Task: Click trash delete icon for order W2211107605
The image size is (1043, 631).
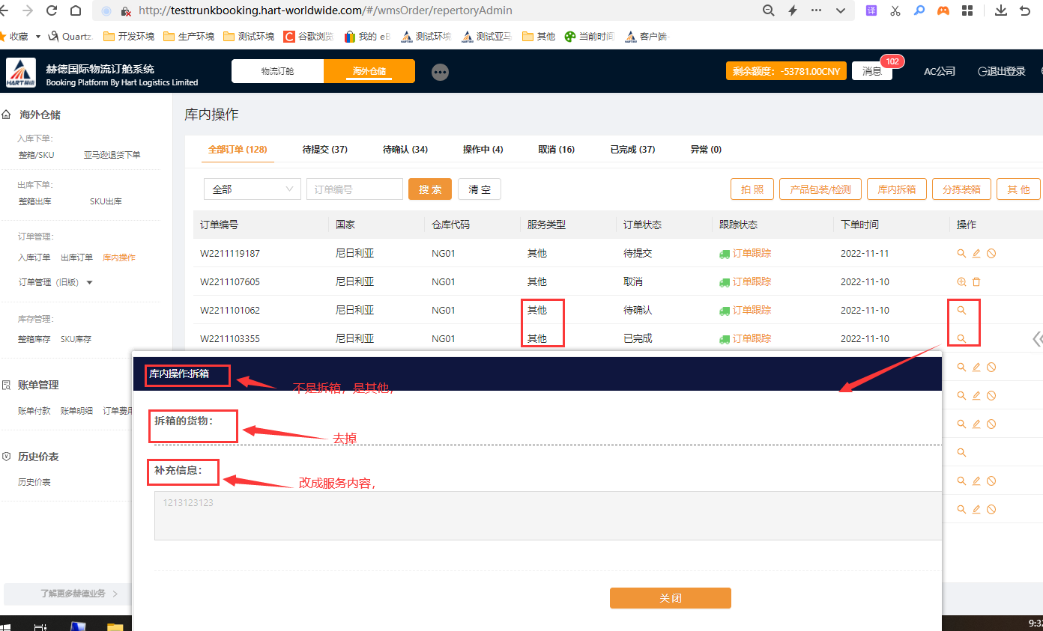Action: click(x=976, y=282)
